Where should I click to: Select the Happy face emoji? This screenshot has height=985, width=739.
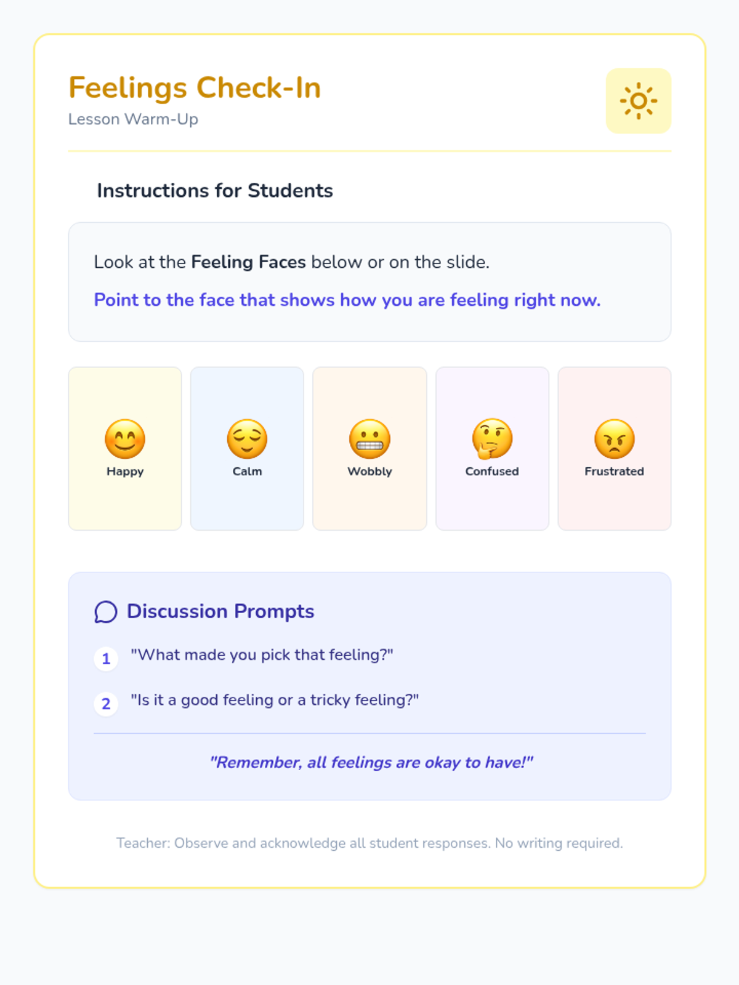pos(125,439)
